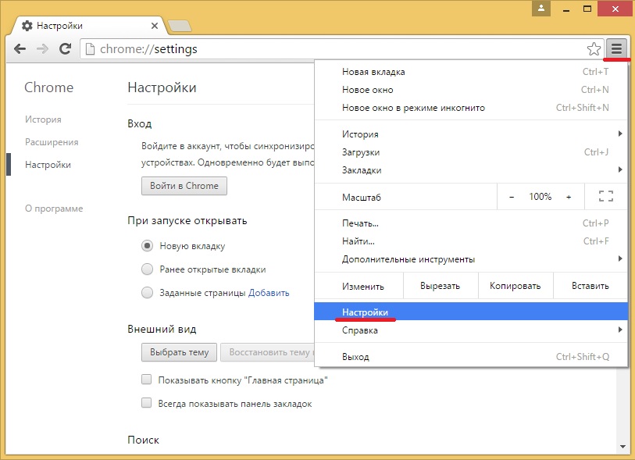This screenshot has width=635, height=460.
Task: Expand the Закладки submenu
Action: click(471, 170)
